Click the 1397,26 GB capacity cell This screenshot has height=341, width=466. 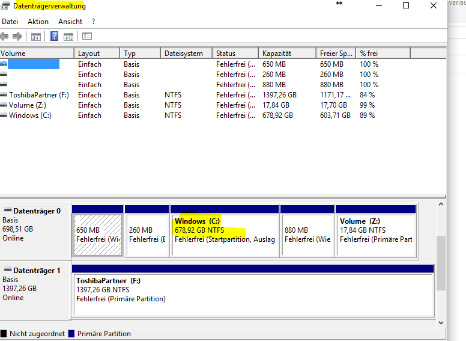[279, 95]
